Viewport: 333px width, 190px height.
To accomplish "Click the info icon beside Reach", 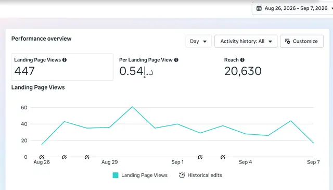I will click(242, 60).
